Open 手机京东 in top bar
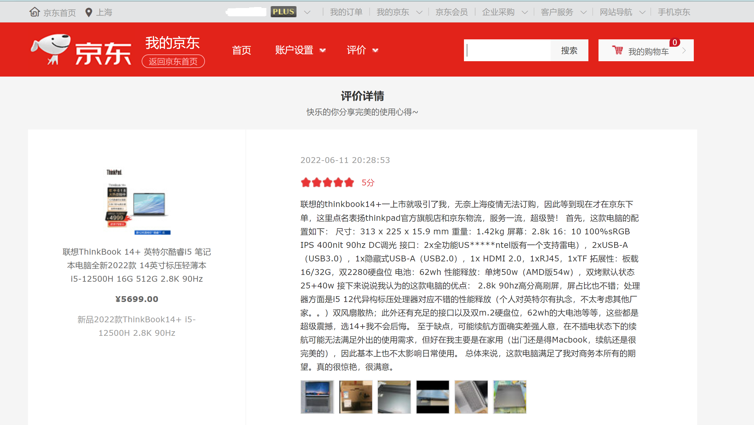 674,12
